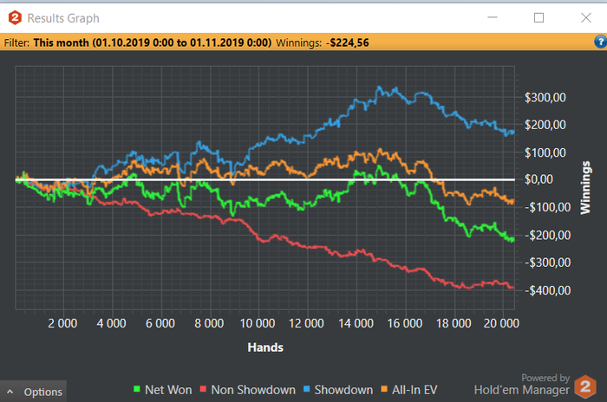Image resolution: width=607 pixels, height=402 pixels.
Task: Click the -$100,00 axis label
Action: click(x=547, y=207)
